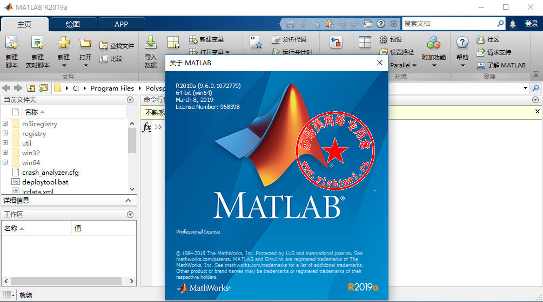Switch to the 绘图 (Plots) tab
Image resolution: width=543 pixels, height=302 pixels.
point(73,24)
